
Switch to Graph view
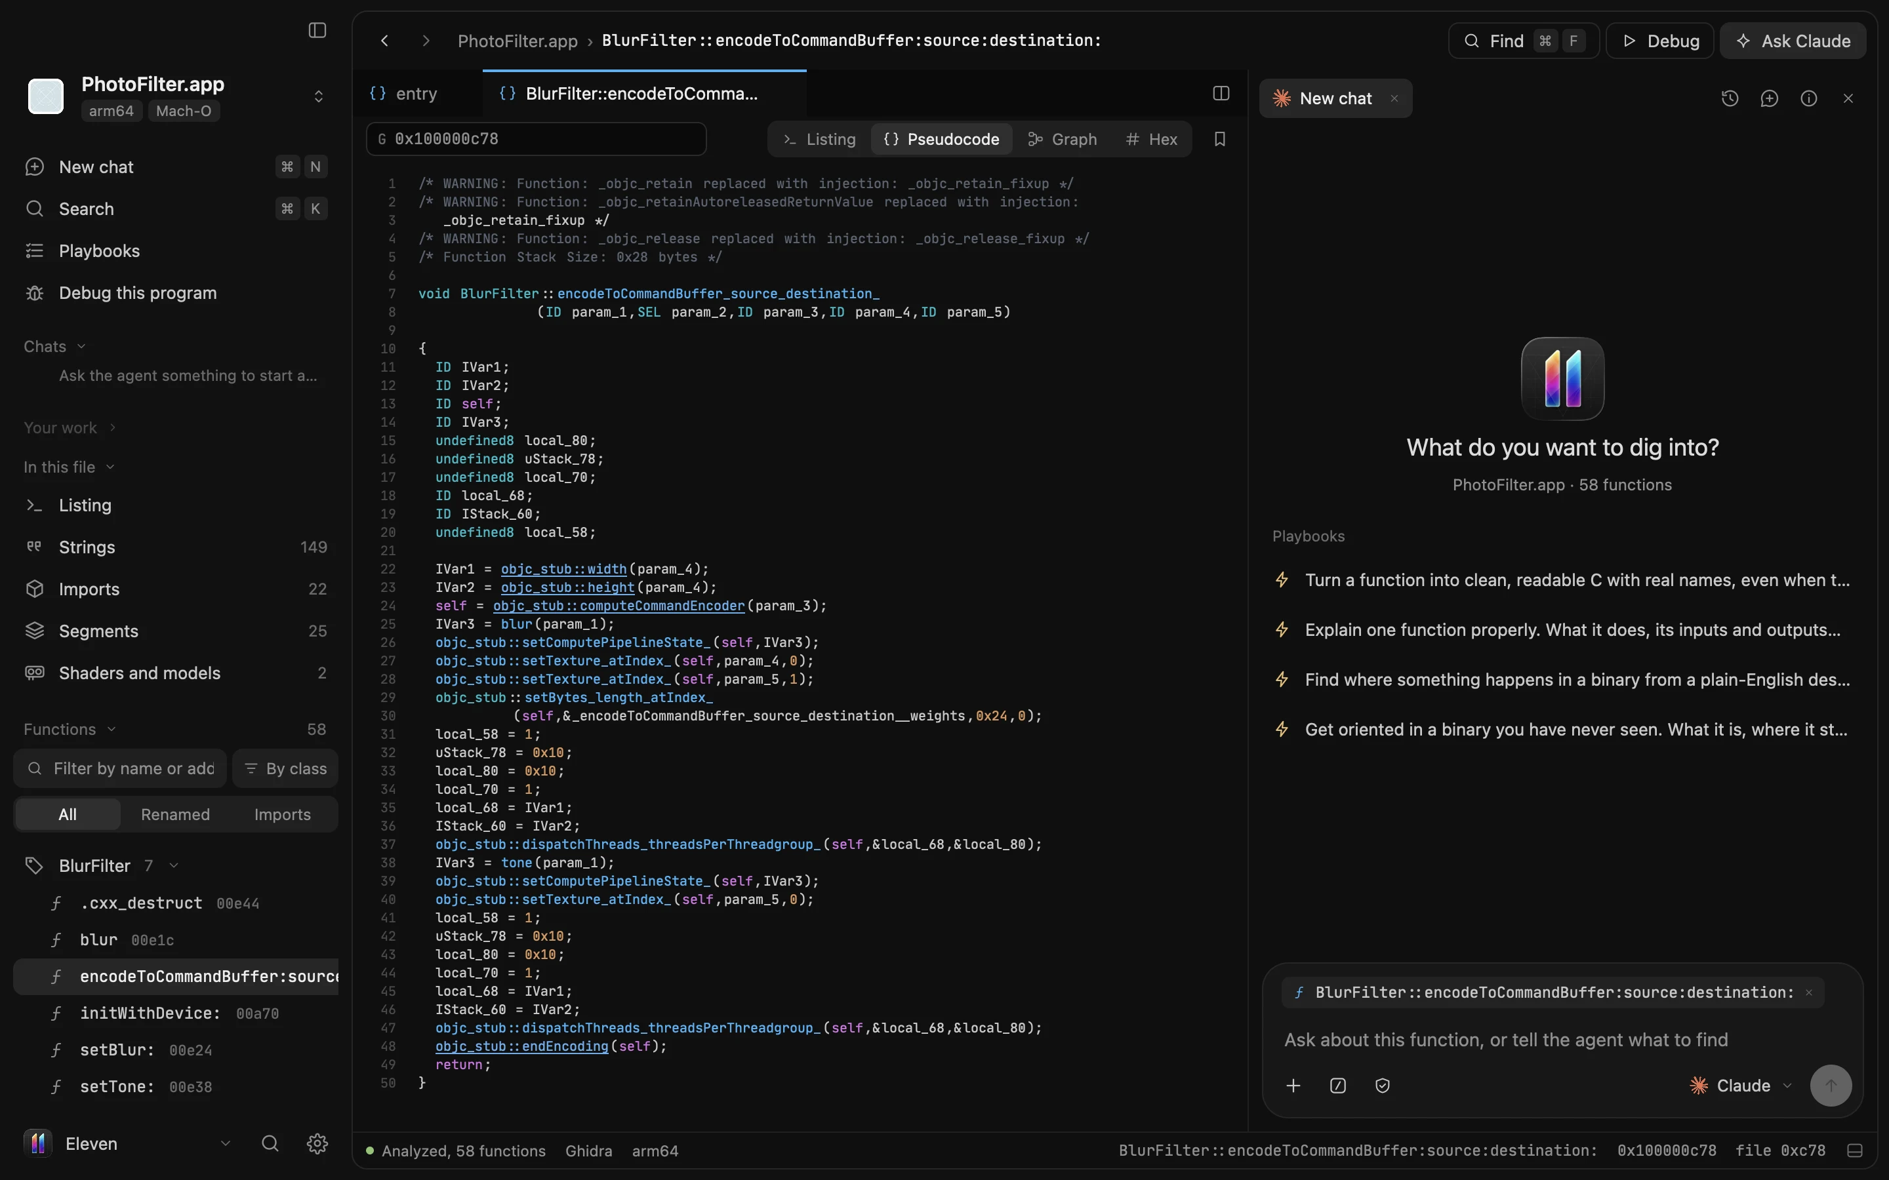tap(1063, 139)
